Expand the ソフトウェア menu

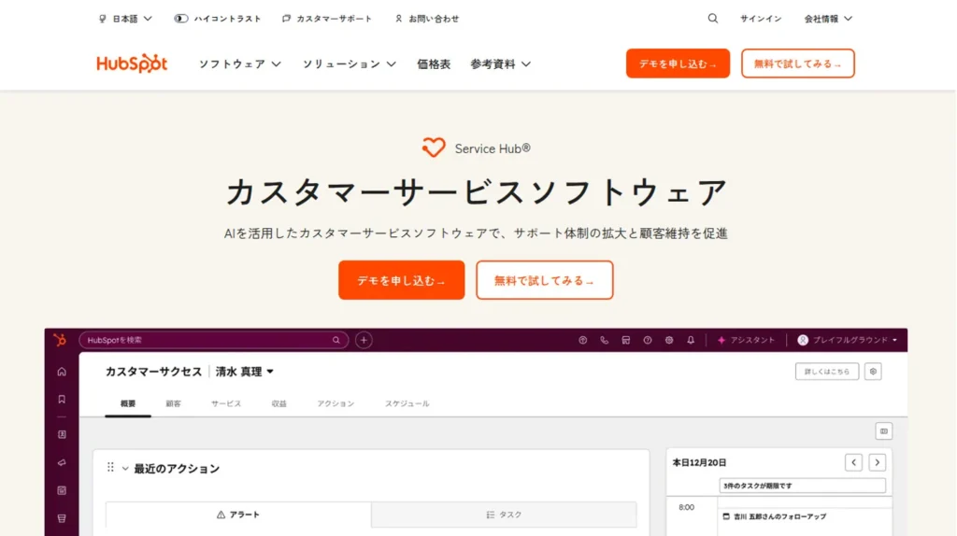pyautogui.click(x=240, y=64)
